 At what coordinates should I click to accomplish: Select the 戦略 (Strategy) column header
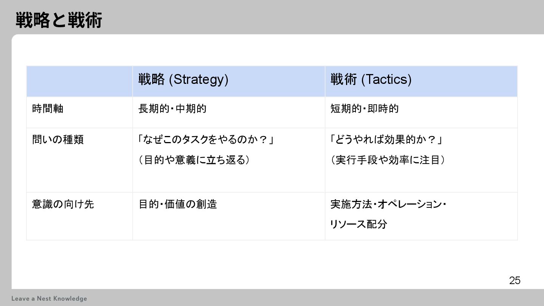183,80
